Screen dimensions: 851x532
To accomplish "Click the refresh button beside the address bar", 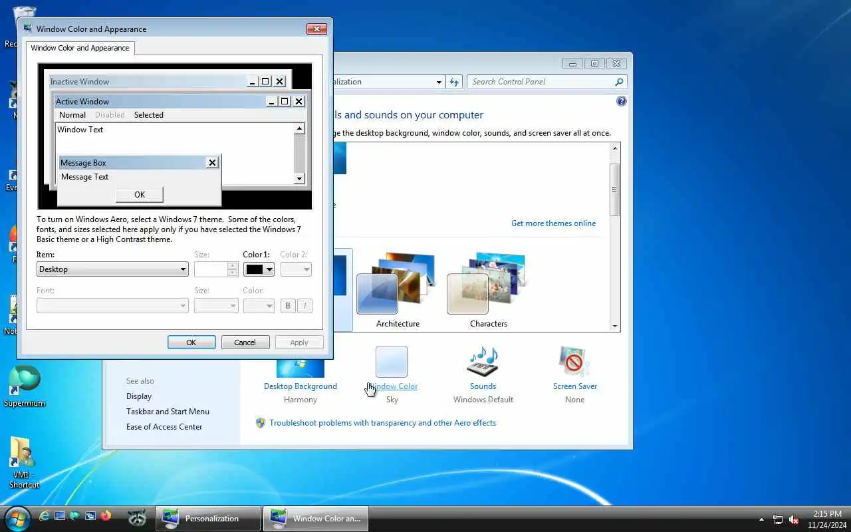I will 454,82.
